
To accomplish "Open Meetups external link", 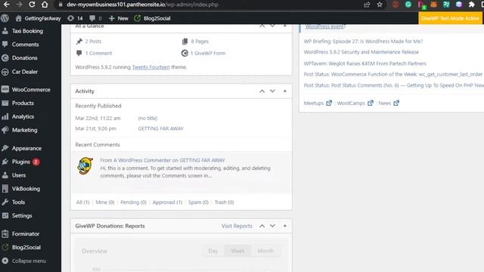I will [318, 104].
